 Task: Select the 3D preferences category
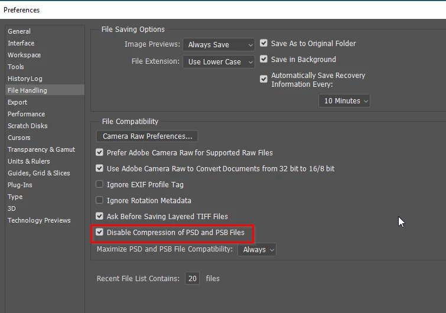[x=12, y=208]
